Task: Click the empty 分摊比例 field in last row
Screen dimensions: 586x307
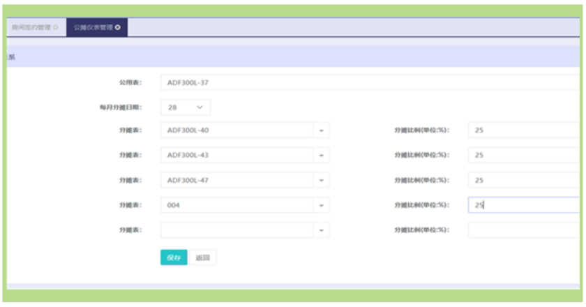Action: [524, 230]
